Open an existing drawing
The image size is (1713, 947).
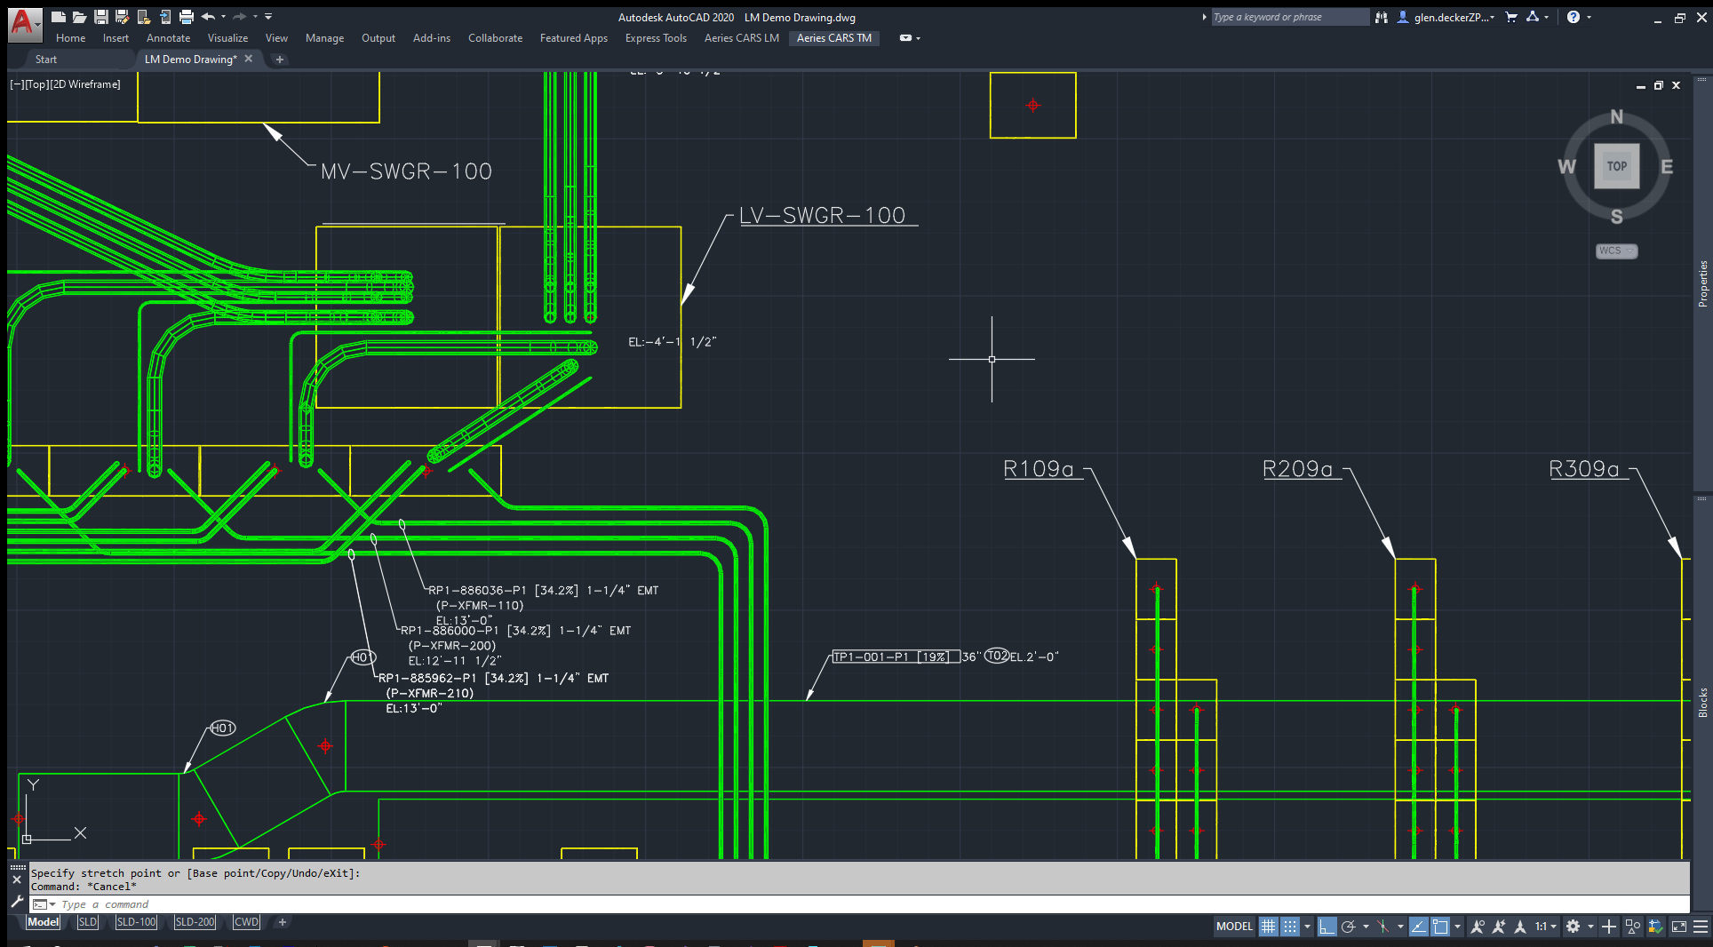79,16
